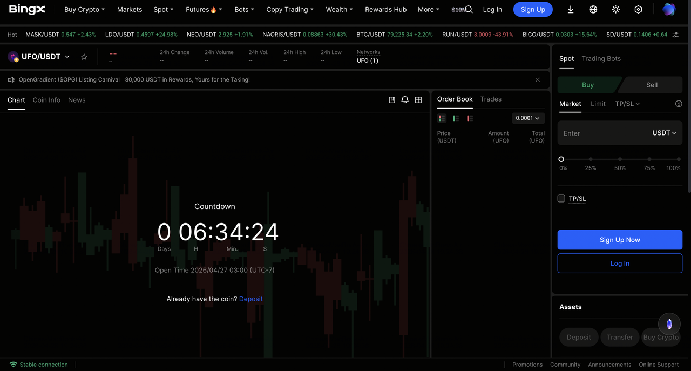The image size is (691, 371).
Task: Show the market order info icon
Action: [679, 104]
